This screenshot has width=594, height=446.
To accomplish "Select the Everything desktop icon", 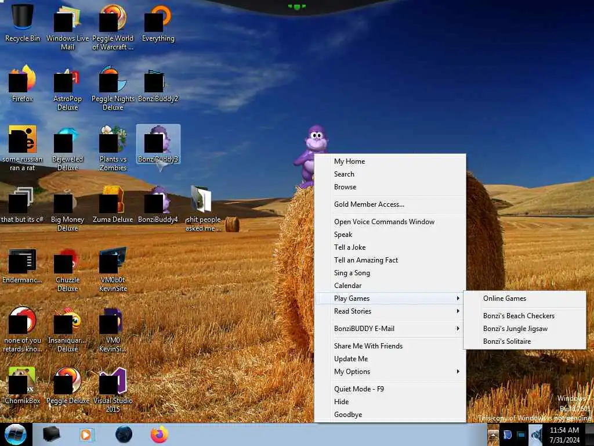I will (x=158, y=23).
